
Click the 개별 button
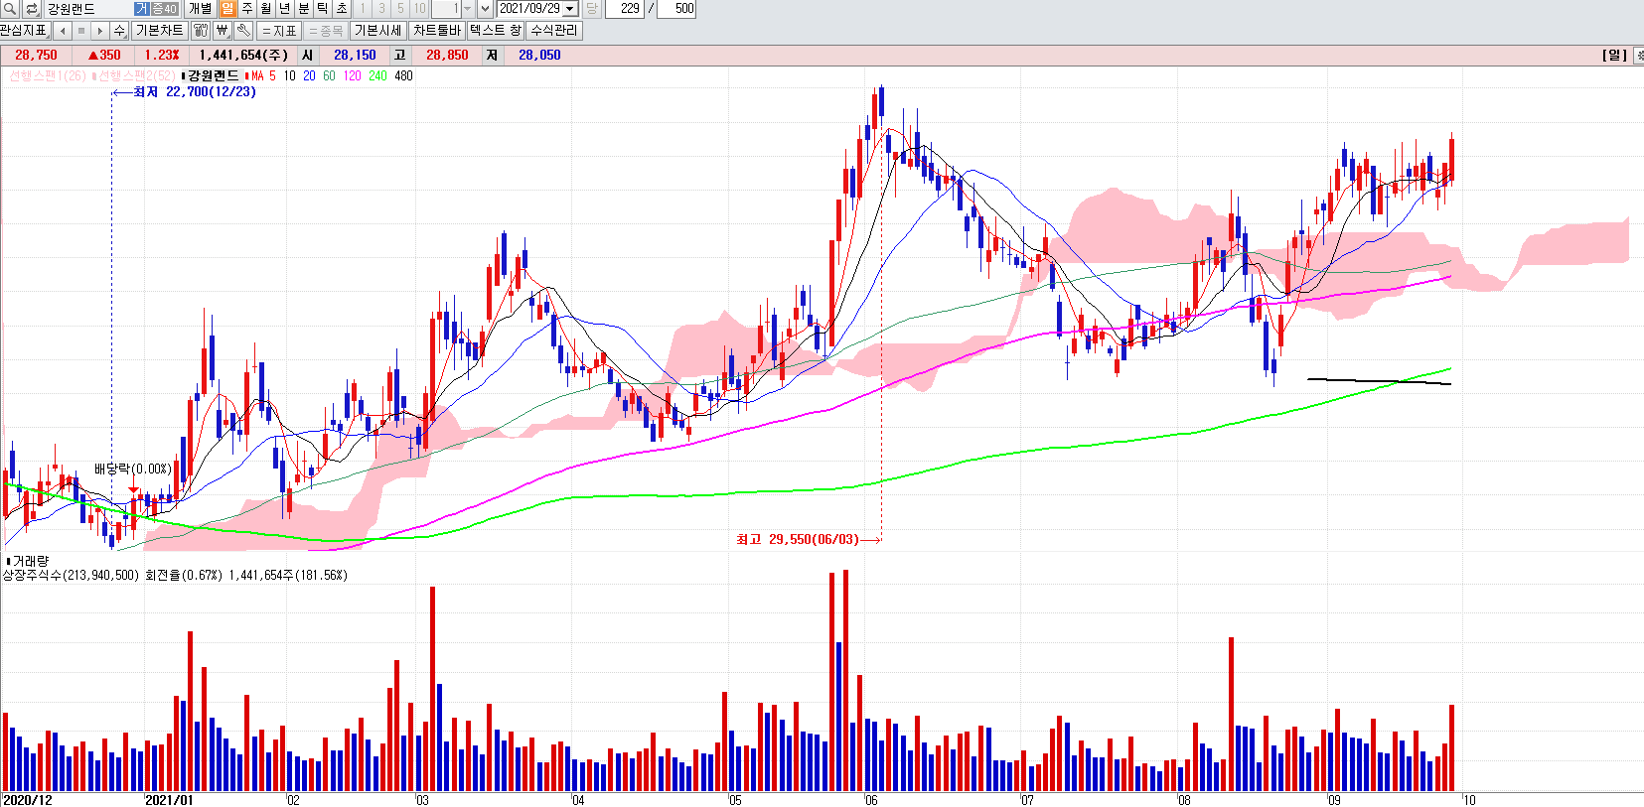(201, 9)
